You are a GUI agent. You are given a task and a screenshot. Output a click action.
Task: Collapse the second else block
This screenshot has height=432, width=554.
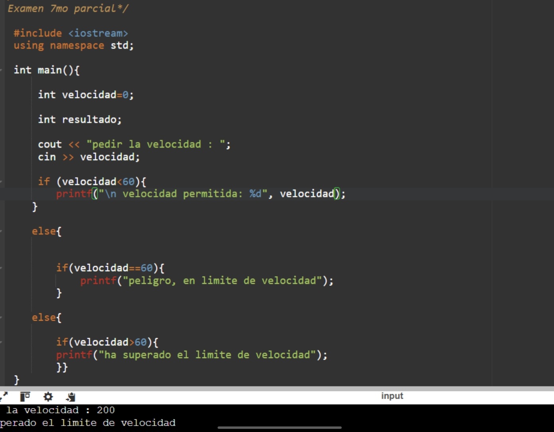(x=2, y=318)
